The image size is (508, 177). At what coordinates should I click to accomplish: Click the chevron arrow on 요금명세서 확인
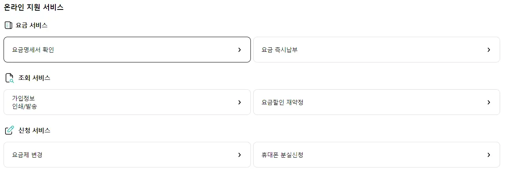click(x=239, y=50)
